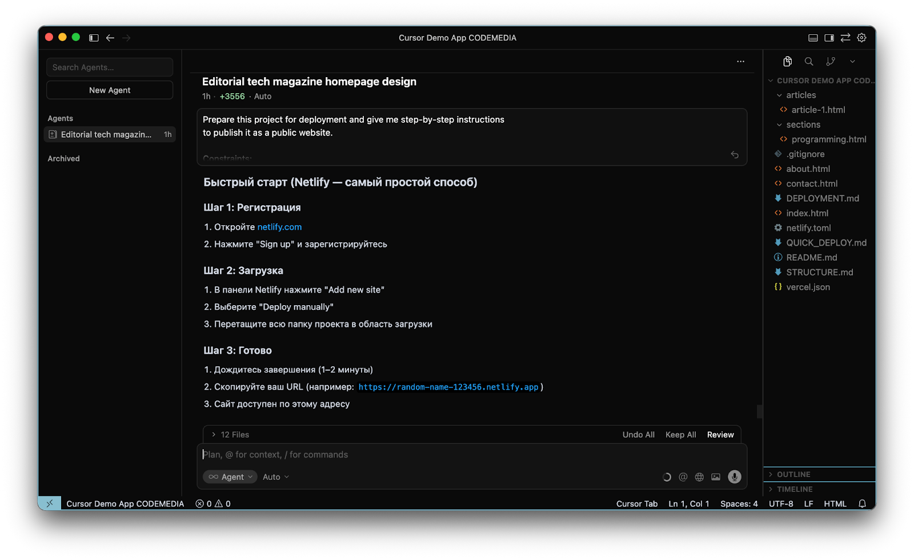Image resolution: width=914 pixels, height=560 pixels.
Task: Click the New Agent button
Action: click(x=110, y=90)
